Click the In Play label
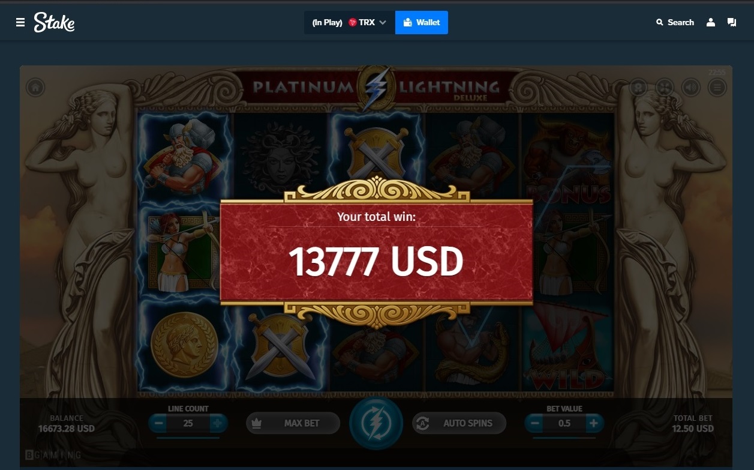The width and height of the screenshot is (754, 470). pos(327,22)
